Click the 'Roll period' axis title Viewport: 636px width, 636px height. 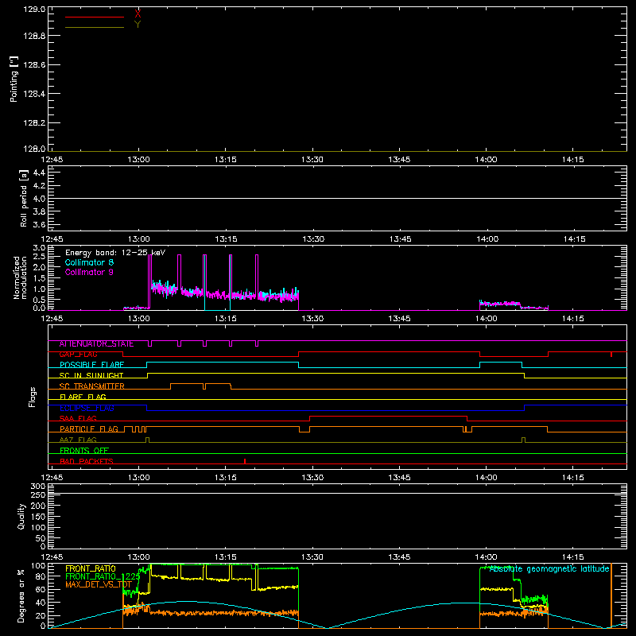(x=24, y=198)
